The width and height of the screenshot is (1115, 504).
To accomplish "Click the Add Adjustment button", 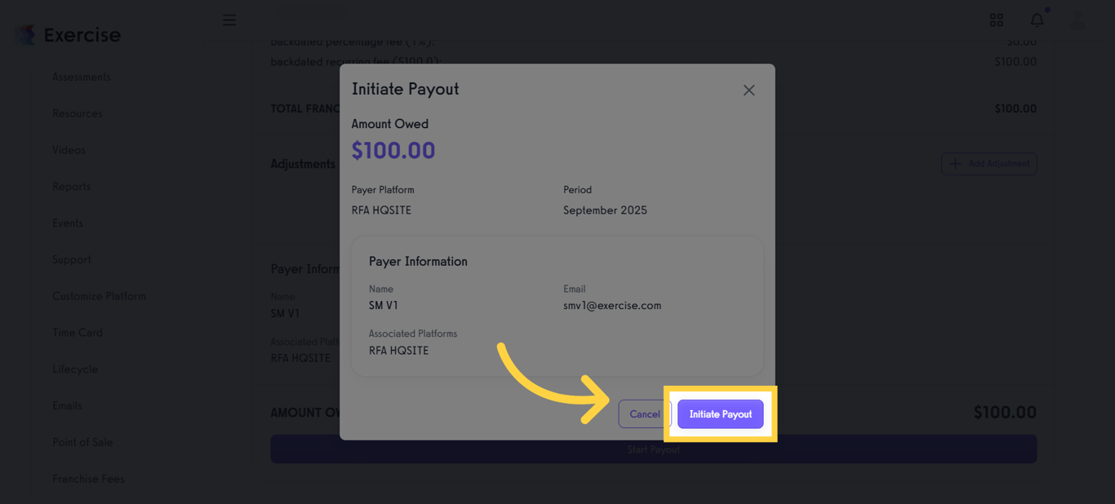I will point(988,163).
